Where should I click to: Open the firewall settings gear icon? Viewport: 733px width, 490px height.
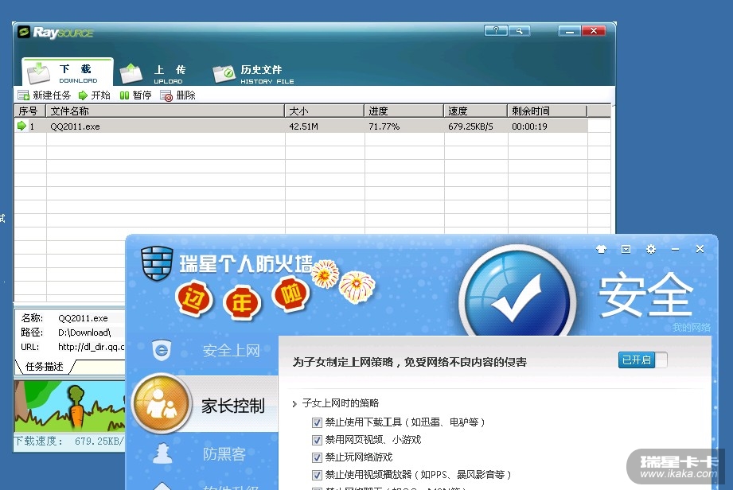(x=651, y=250)
